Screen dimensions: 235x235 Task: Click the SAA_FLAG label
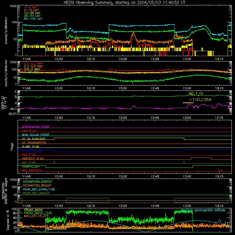(x=29, y=155)
